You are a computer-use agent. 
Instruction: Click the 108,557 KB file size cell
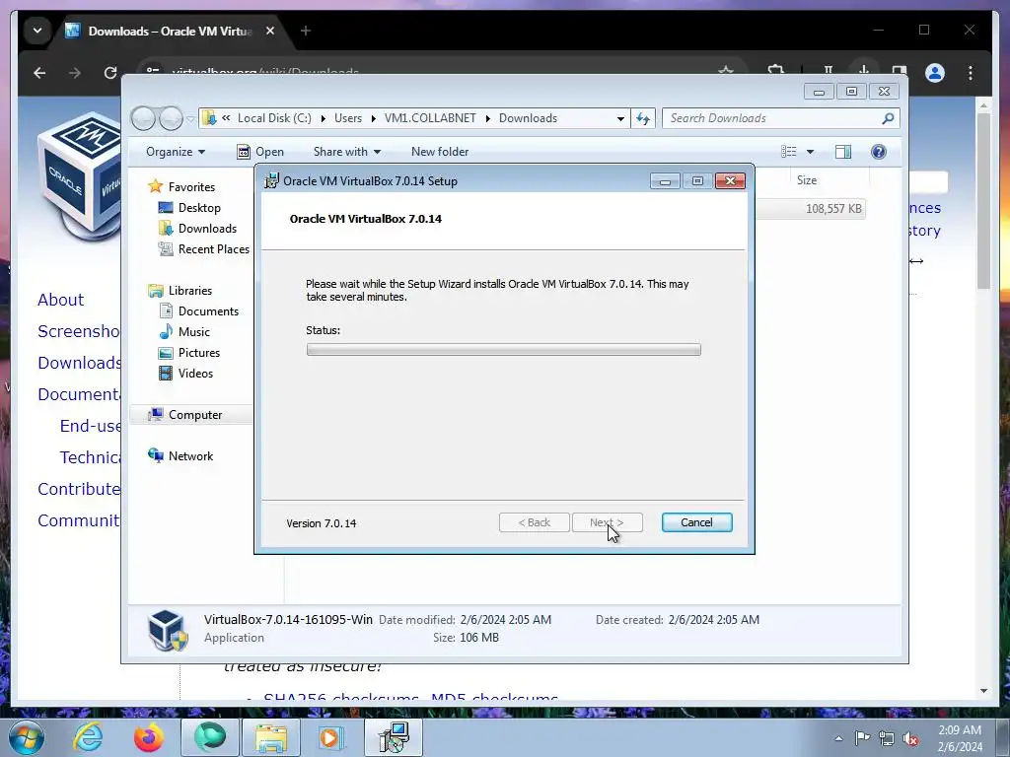tap(833, 209)
